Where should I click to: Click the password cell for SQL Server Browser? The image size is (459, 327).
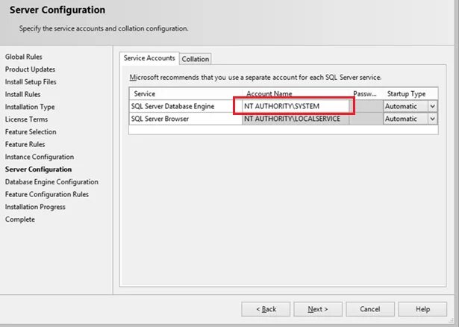pos(366,119)
